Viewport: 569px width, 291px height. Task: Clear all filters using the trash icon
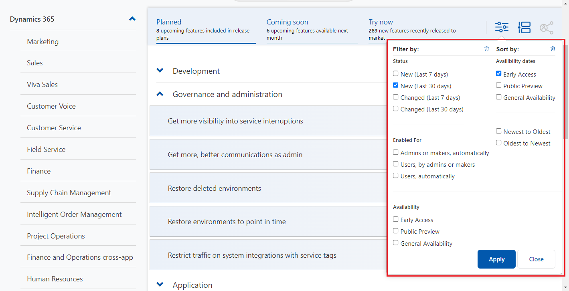pos(486,48)
